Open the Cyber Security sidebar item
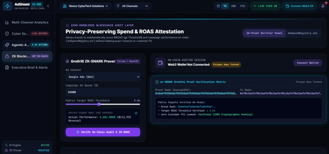 [27, 33]
